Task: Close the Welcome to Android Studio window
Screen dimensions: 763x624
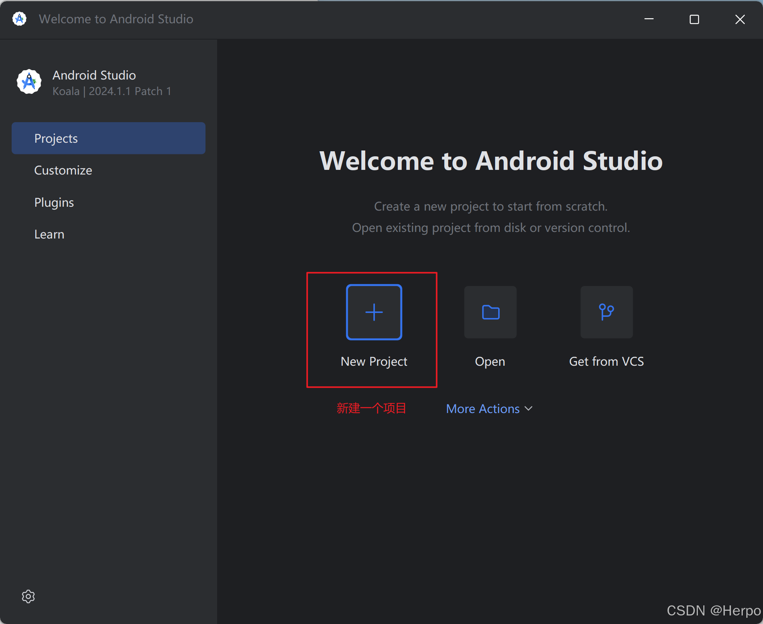Action: (x=740, y=19)
